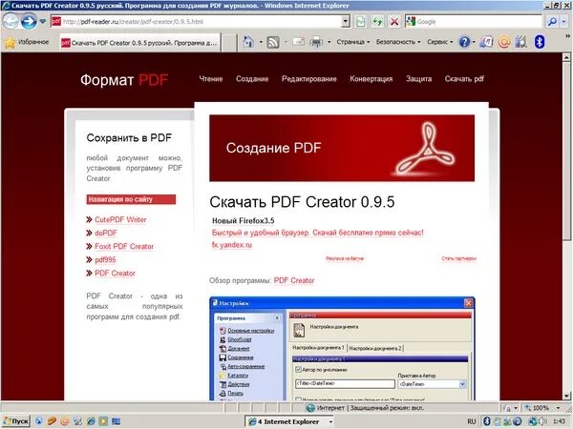Screen dimensions: 573x429
Task: Expand the Print options dropdown arrow
Action: pos(329,42)
